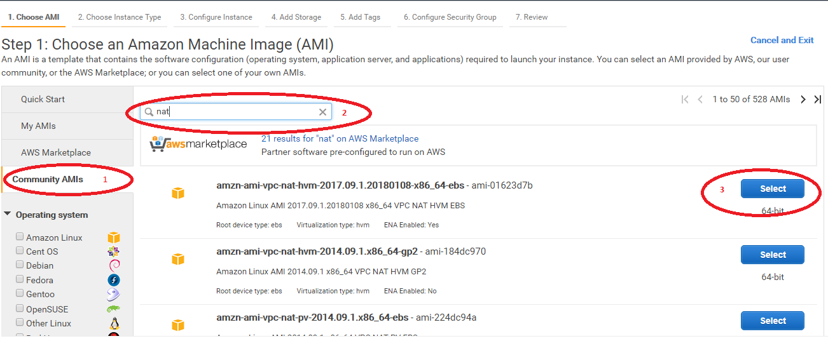Clear the nat search text with the X icon
This screenshot has height=341, width=828.
[x=322, y=112]
